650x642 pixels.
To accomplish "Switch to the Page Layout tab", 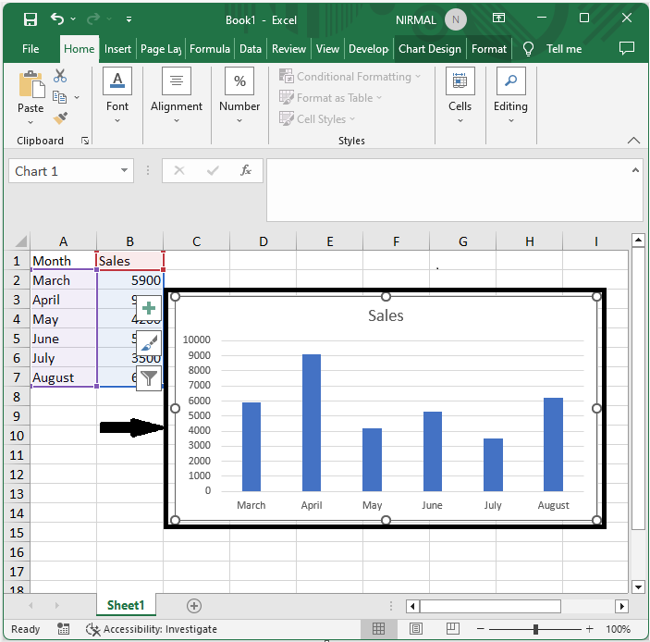I will point(161,49).
